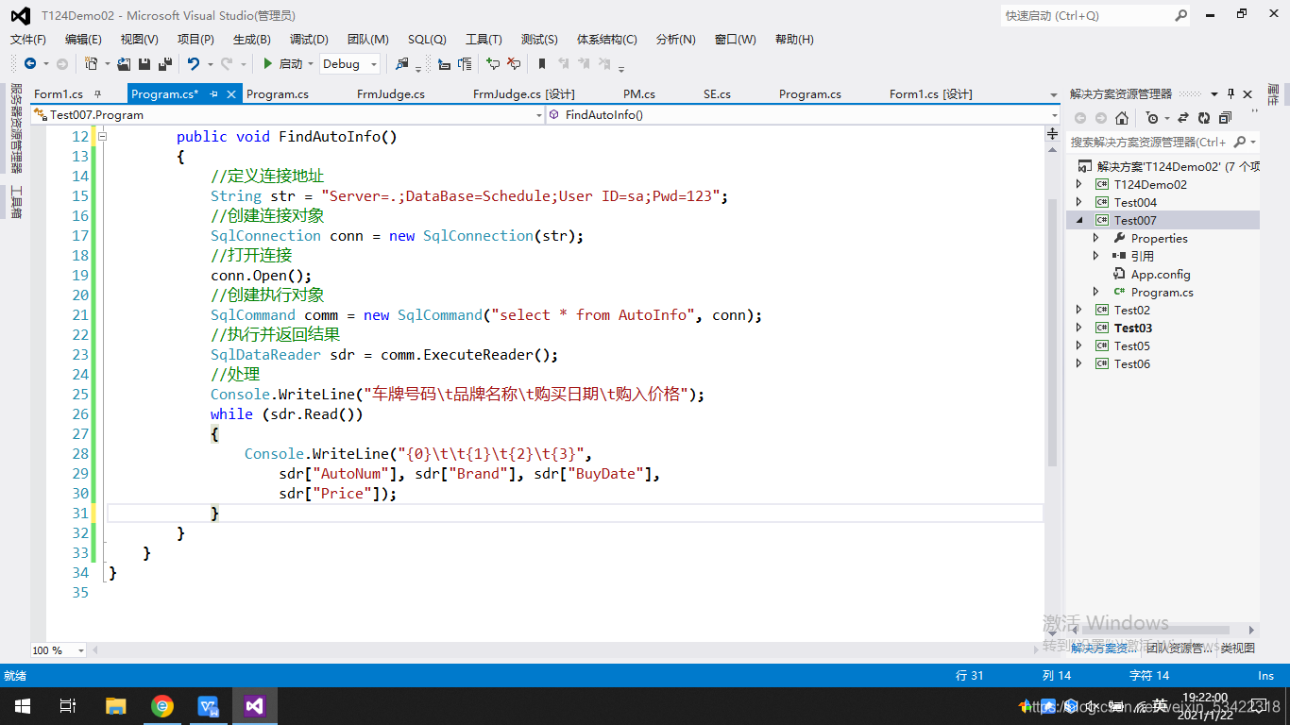Click the navigate forward arrow icon
The image size is (1290, 725).
point(62,64)
